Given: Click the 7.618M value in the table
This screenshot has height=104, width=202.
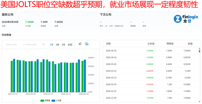Looking at the screenshot, I should pyautogui.click(x=150, y=57).
